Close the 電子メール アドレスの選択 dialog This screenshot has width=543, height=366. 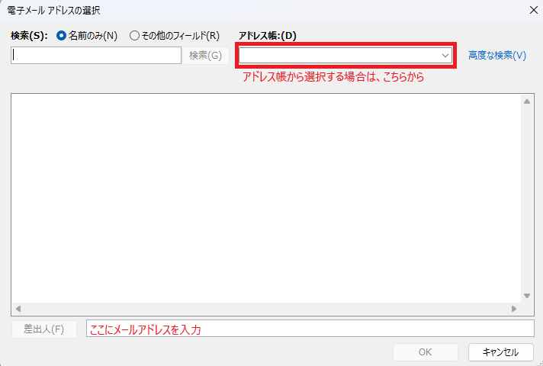click(x=532, y=10)
